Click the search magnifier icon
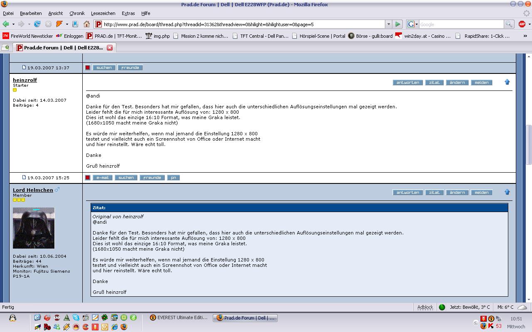 pyautogui.click(x=509, y=24)
